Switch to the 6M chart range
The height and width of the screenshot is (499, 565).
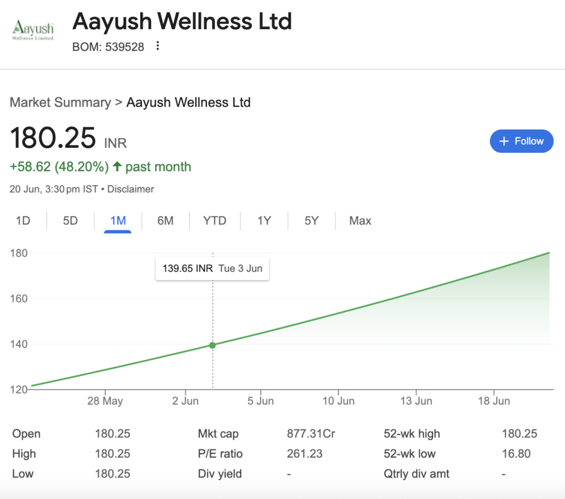point(166,221)
